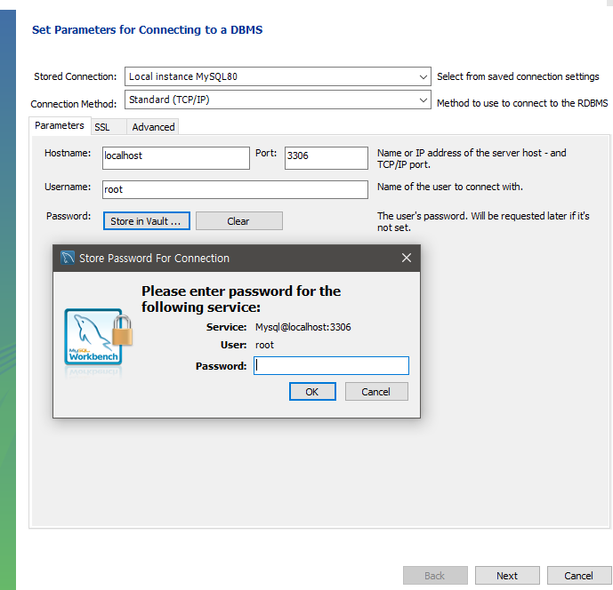Click the Clear password button

click(238, 221)
